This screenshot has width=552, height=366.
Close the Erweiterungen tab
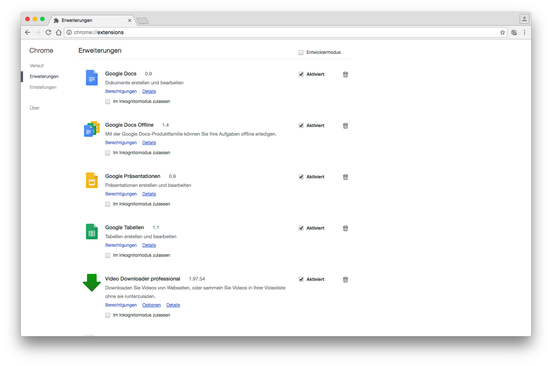tap(130, 20)
